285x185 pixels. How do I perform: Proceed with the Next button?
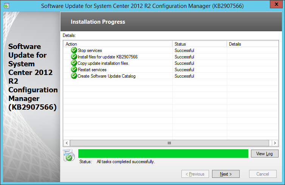tap(226, 174)
